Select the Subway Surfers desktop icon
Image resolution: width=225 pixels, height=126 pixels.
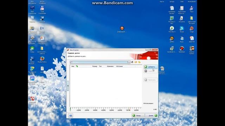[x=192, y=50]
